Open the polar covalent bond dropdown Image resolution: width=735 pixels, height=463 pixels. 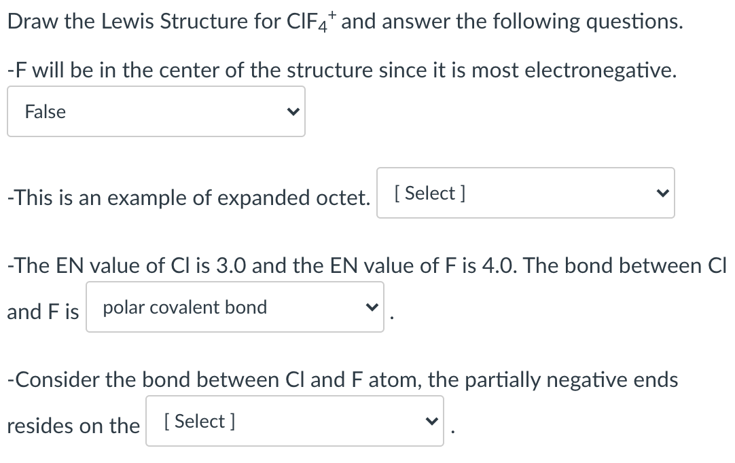tap(235, 307)
